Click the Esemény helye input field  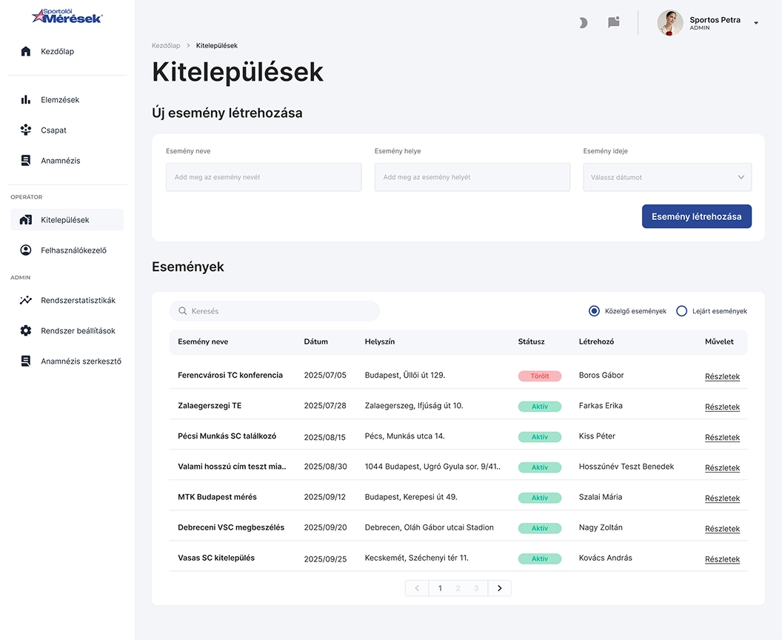[472, 177]
